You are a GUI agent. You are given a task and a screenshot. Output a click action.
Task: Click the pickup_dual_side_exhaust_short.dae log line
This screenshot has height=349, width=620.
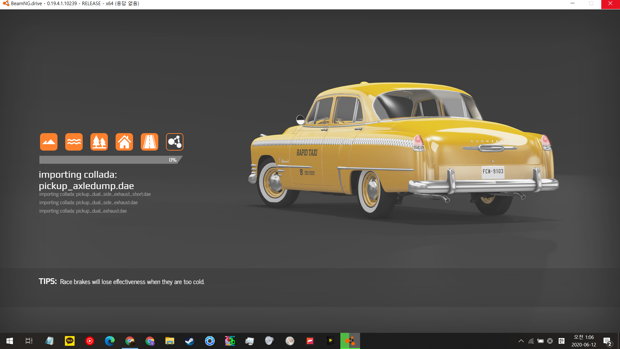[x=95, y=194]
